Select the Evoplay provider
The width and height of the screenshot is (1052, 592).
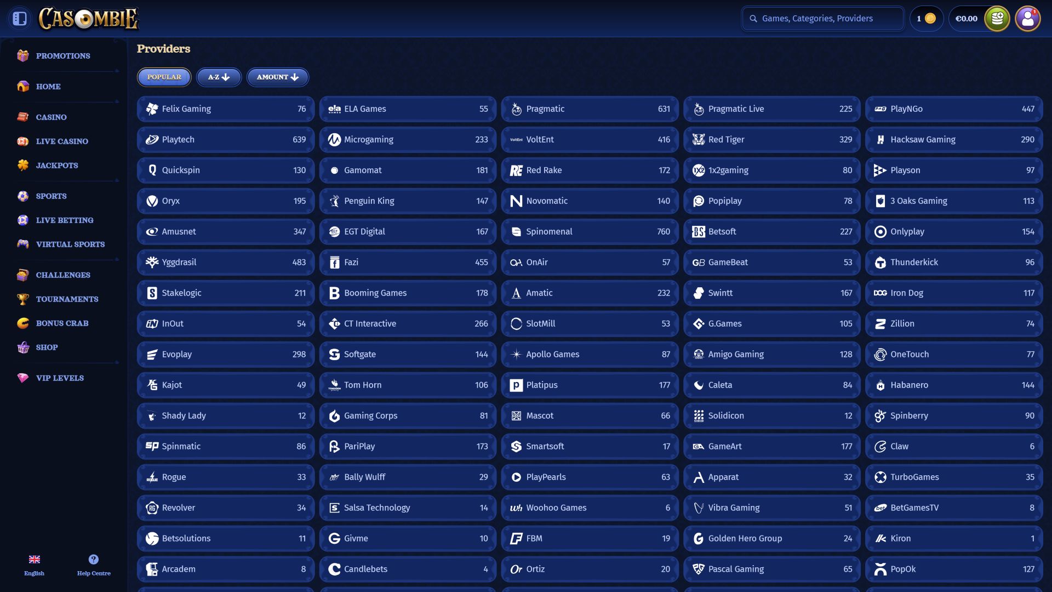point(225,355)
